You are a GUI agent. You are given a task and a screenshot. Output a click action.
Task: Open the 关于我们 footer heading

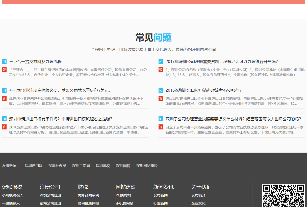(x=201, y=187)
